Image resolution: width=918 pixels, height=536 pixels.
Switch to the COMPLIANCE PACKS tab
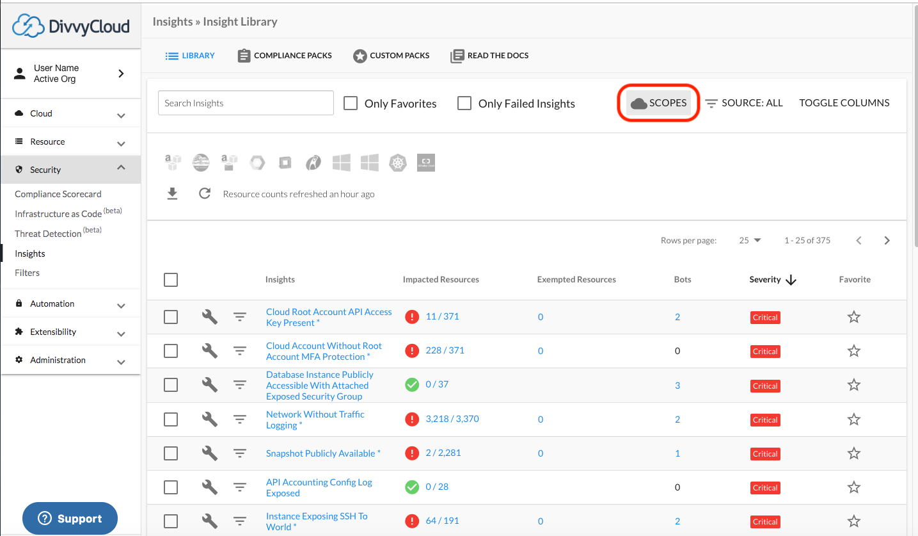pos(285,56)
